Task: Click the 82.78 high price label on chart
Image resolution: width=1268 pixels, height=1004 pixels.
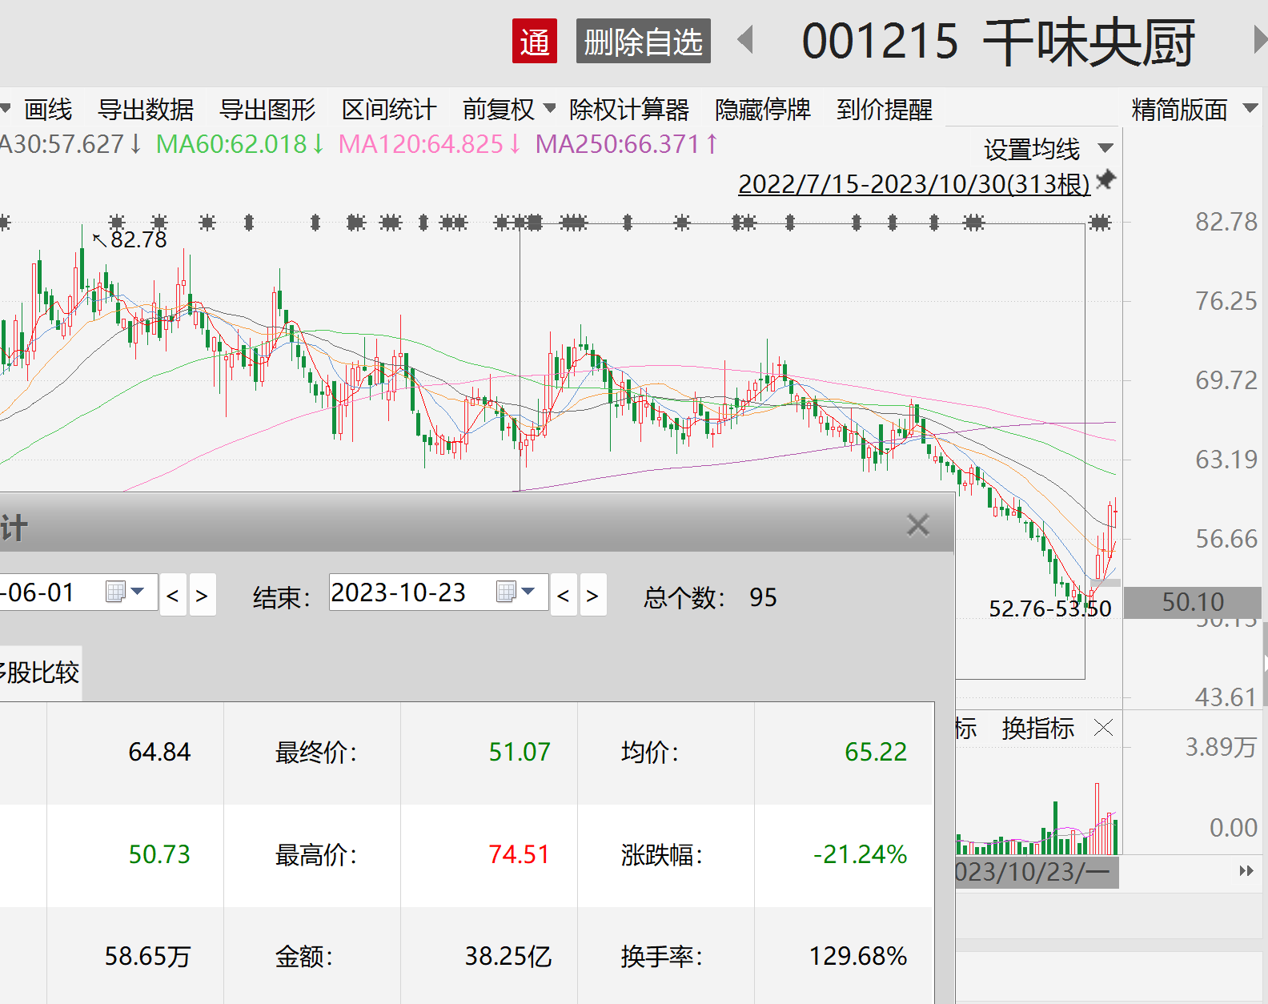Action: click(x=138, y=239)
